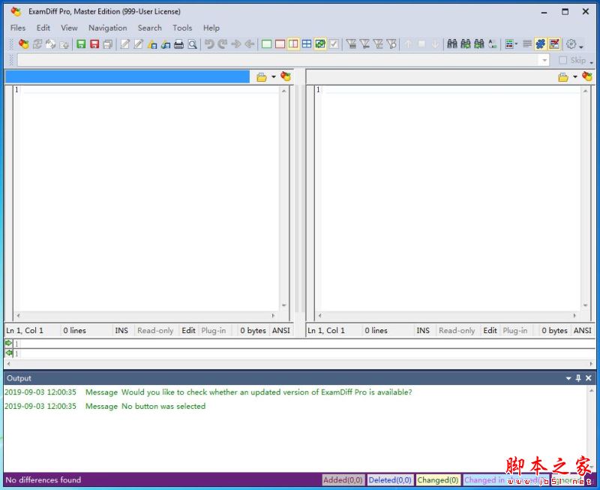Screen dimensions: 600x490
Task: Click the Edit button in left status bar
Action: pos(189,330)
